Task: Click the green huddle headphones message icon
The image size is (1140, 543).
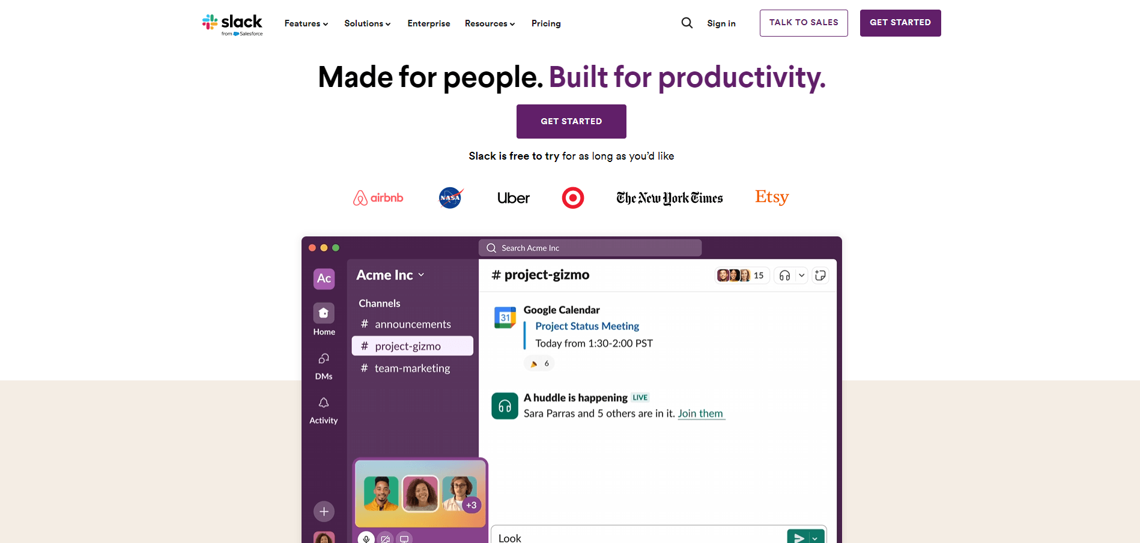Action: tap(505, 406)
